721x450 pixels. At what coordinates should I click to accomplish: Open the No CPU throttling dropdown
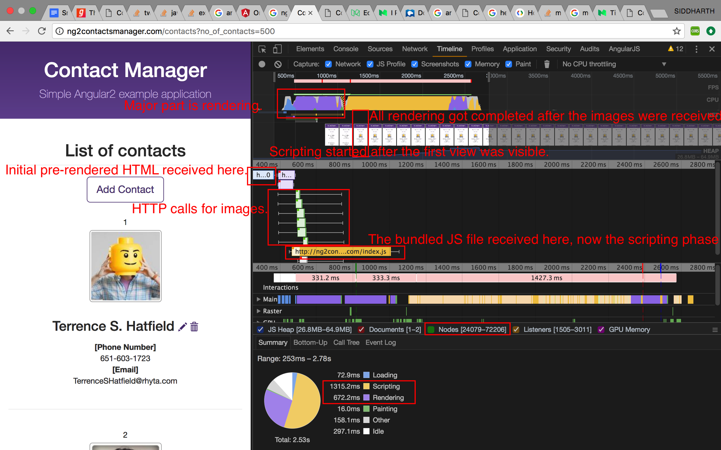(x=613, y=64)
